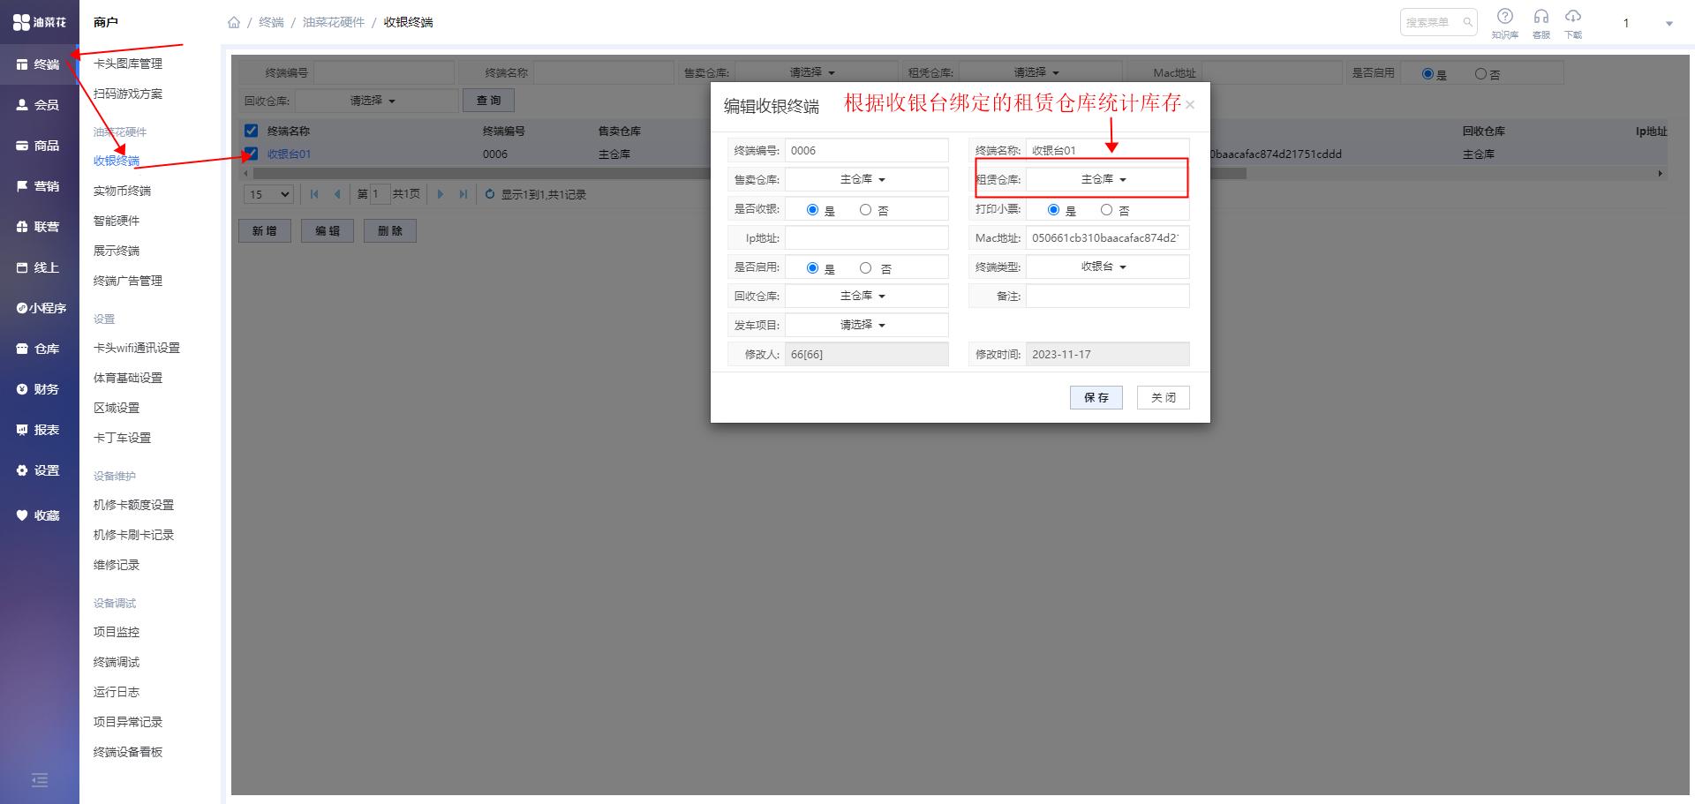Open the 财务 sidebar section
Image resolution: width=1695 pixels, height=804 pixels.
[39, 389]
